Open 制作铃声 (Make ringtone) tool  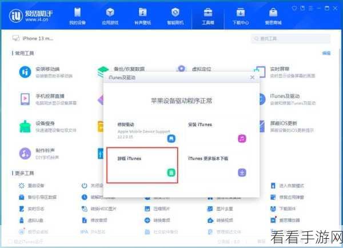click(x=39, y=154)
